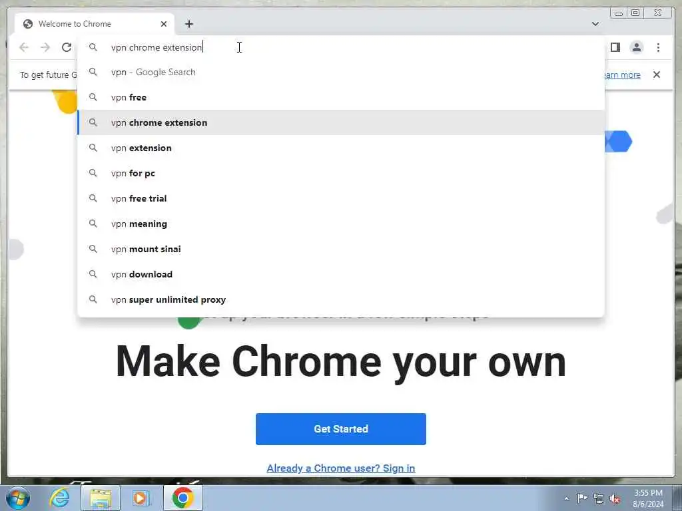Open the clock showing 3:55 PM

648,498
